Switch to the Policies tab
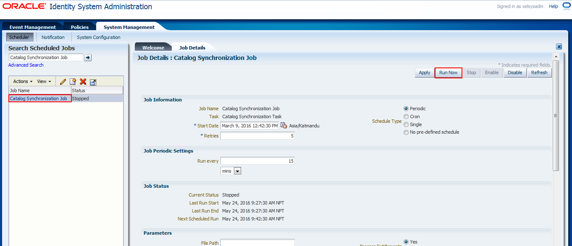The image size is (572, 246). click(x=80, y=27)
